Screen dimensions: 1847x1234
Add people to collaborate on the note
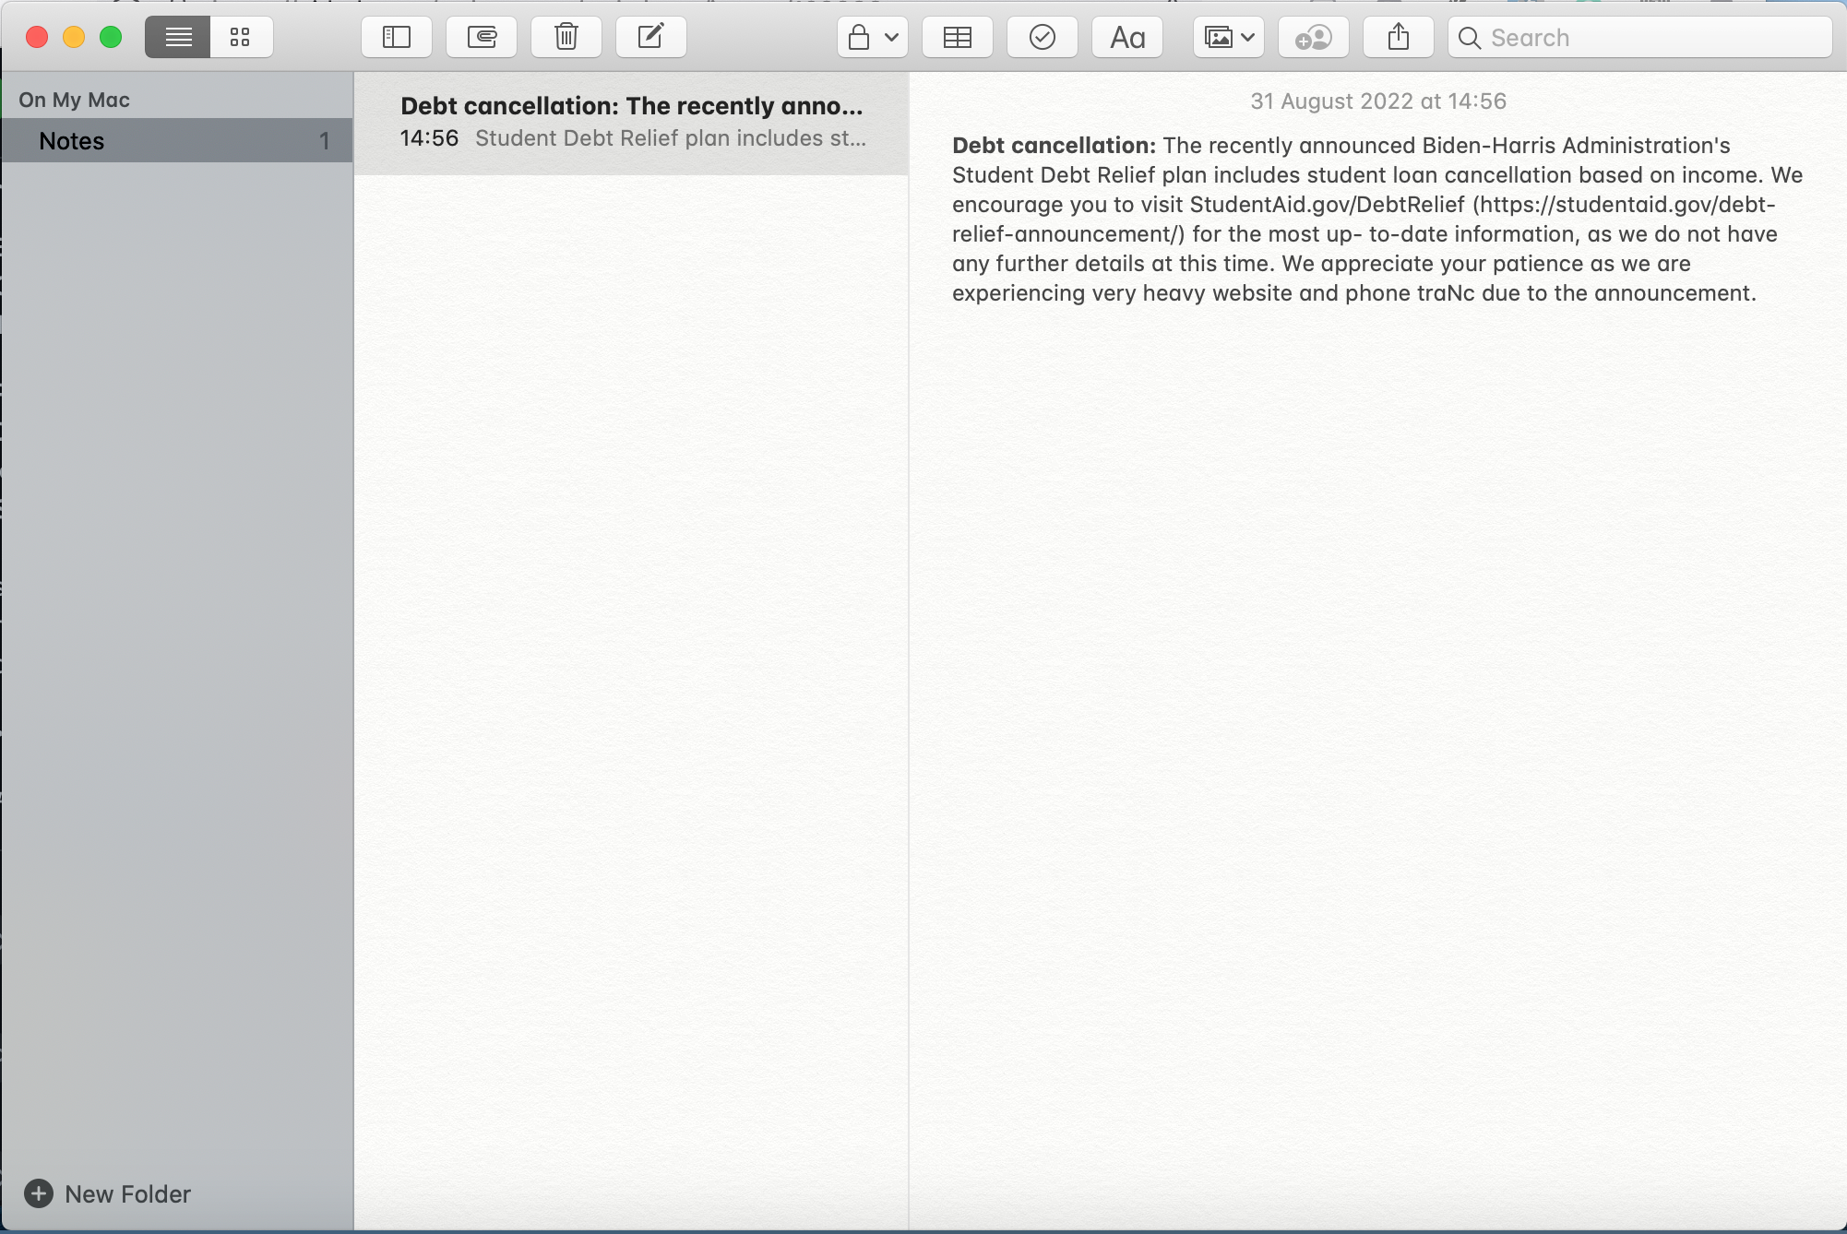pyautogui.click(x=1313, y=37)
